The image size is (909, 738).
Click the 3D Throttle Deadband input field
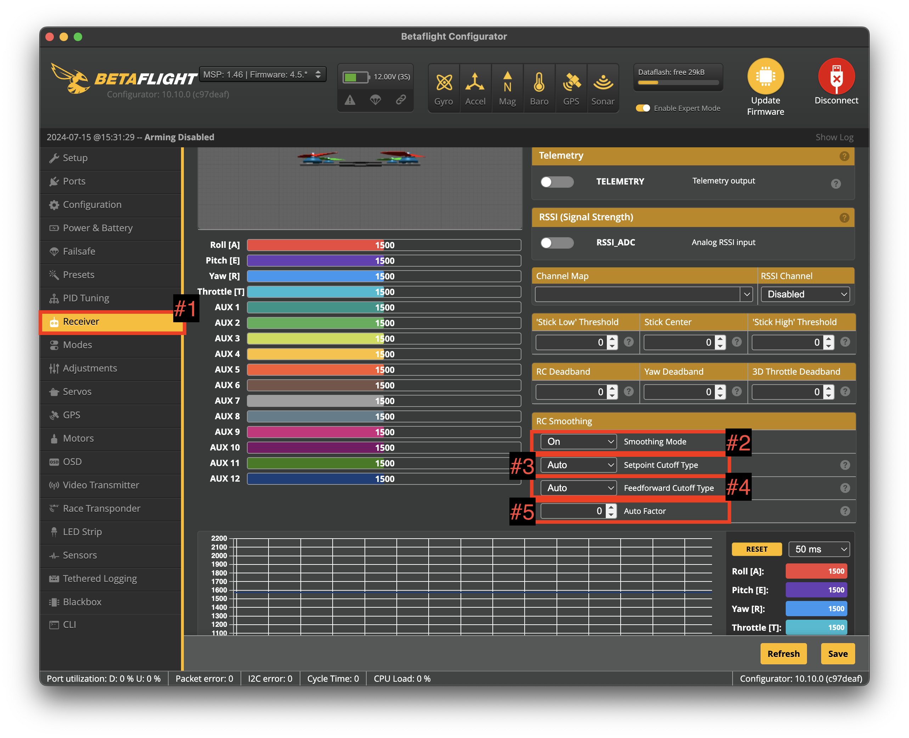(x=788, y=392)
